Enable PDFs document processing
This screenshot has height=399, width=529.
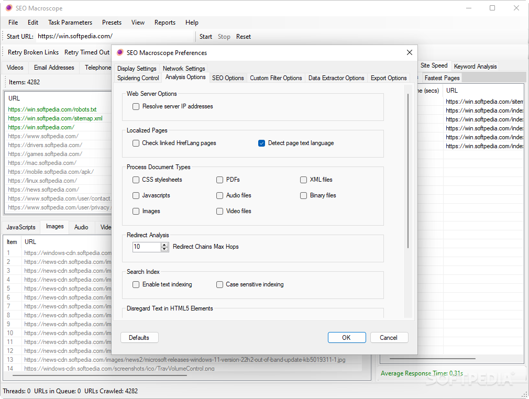(219, 180)
